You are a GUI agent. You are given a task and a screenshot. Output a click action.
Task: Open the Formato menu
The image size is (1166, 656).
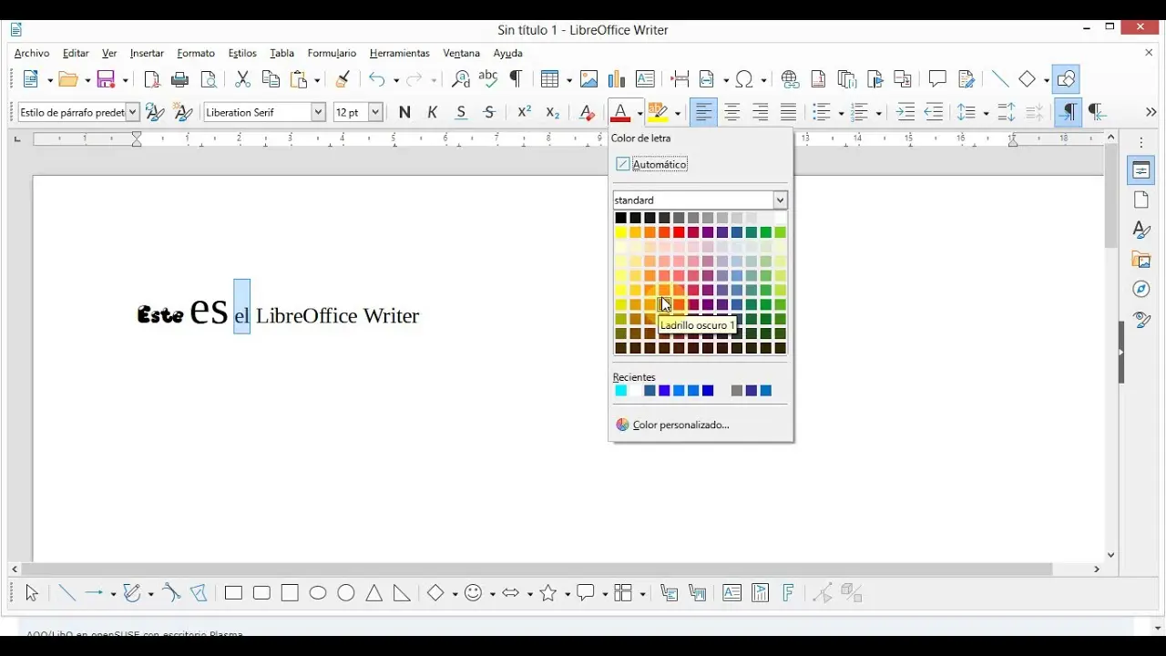(196, 53)
